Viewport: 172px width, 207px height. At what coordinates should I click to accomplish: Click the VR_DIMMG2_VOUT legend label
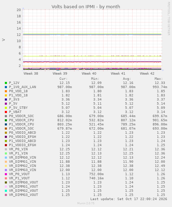24,191
